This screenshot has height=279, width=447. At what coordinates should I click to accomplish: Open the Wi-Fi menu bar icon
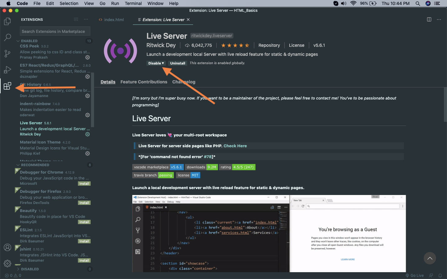[353, 3]
